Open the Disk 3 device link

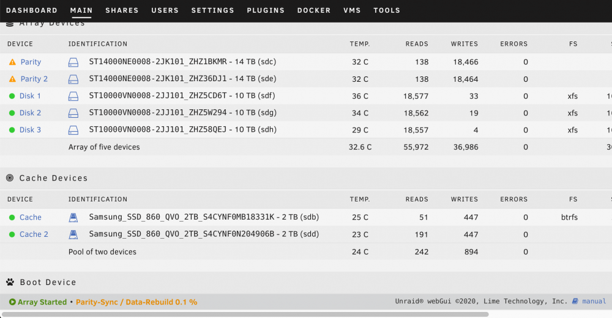pyautogui.click(x=30, y=130)
